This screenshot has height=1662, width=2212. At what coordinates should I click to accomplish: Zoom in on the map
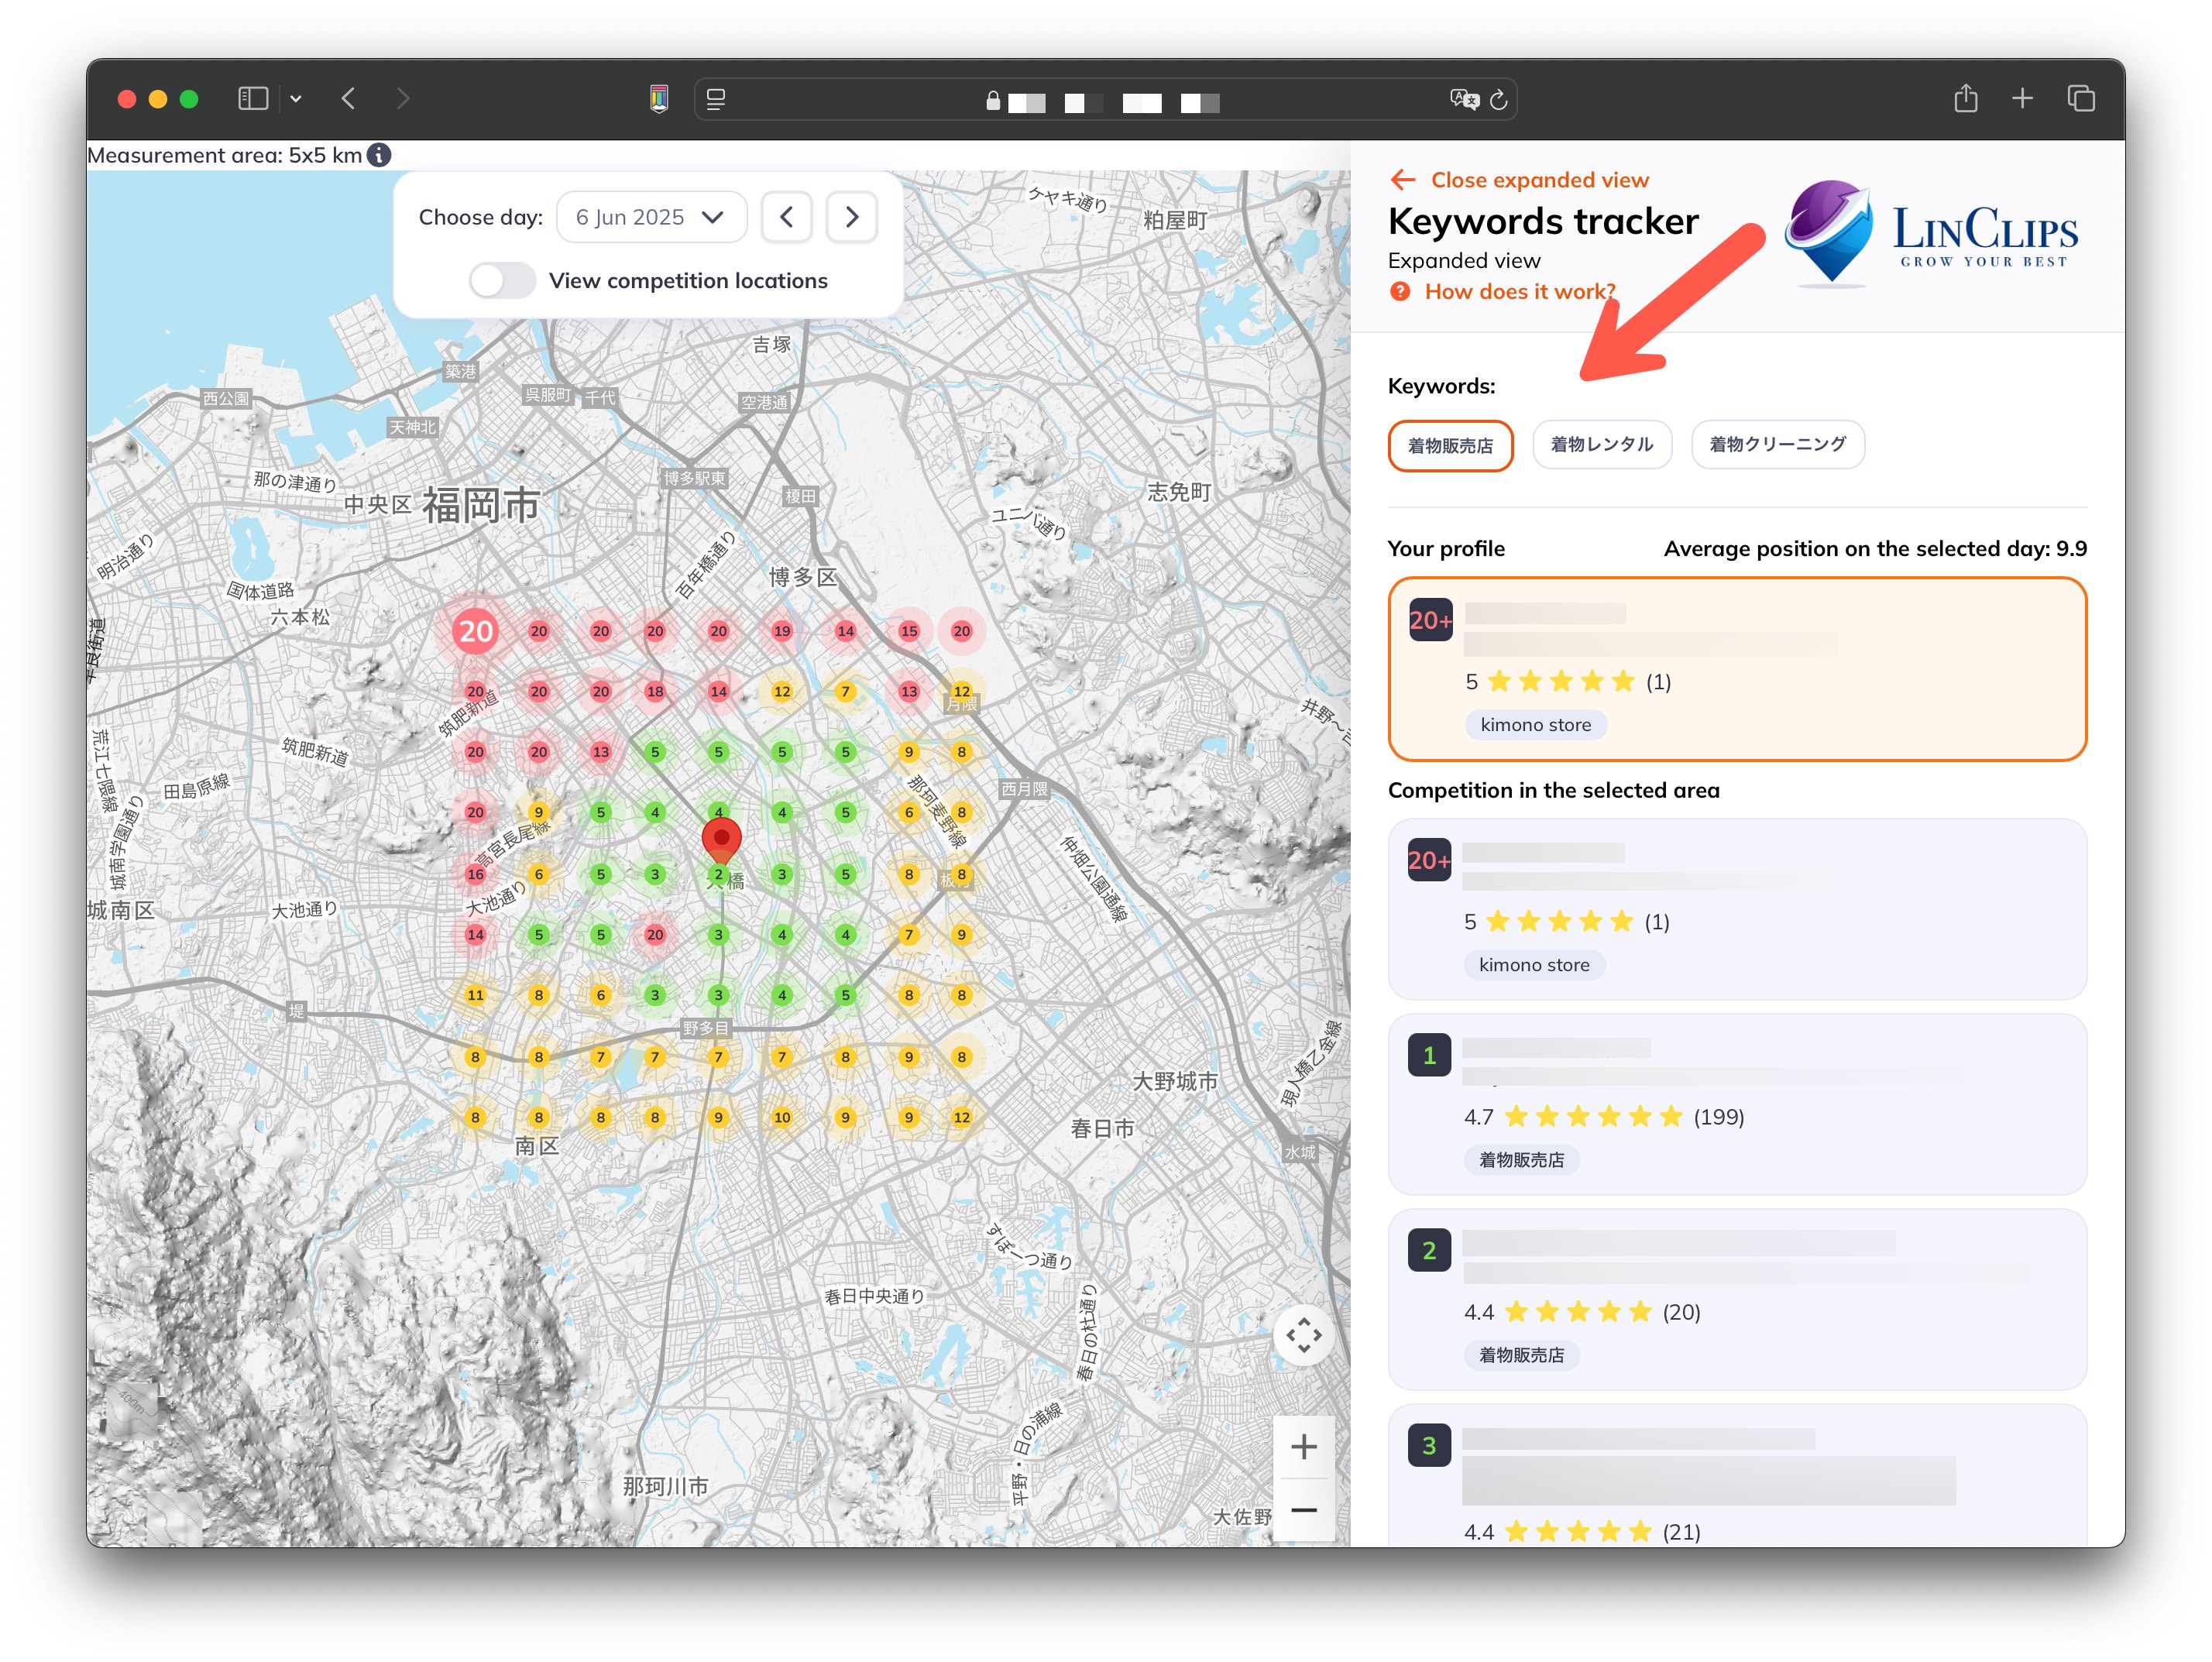pyautogui.click(x=1303, y=1447)
